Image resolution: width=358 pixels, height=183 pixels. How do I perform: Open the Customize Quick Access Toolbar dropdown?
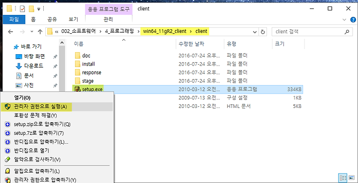pos(39,9)
